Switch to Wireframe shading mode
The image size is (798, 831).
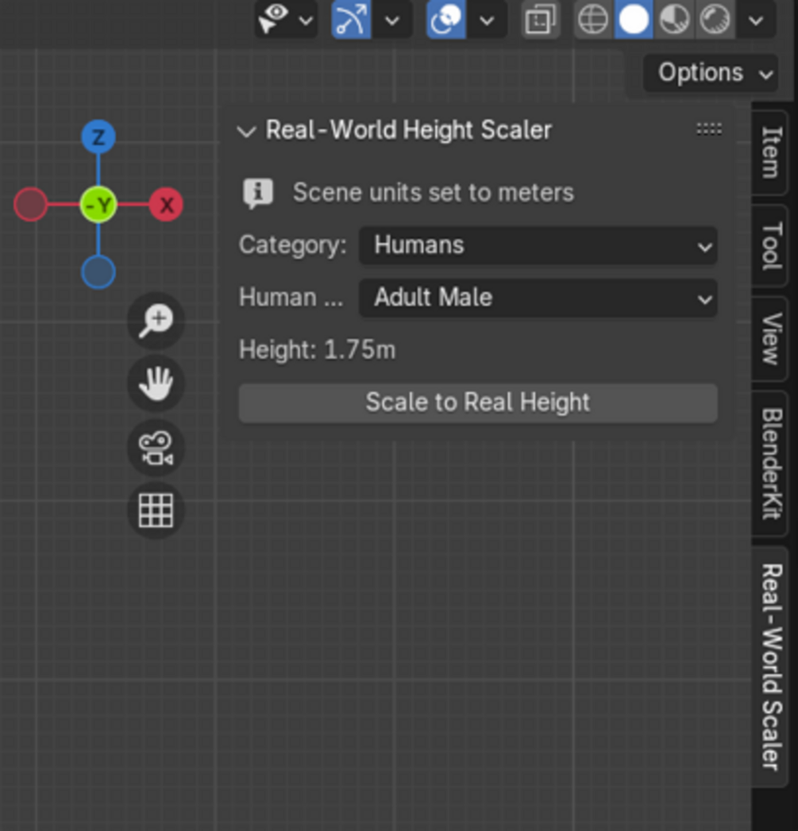pyautogui.click(x=593, y=19)
